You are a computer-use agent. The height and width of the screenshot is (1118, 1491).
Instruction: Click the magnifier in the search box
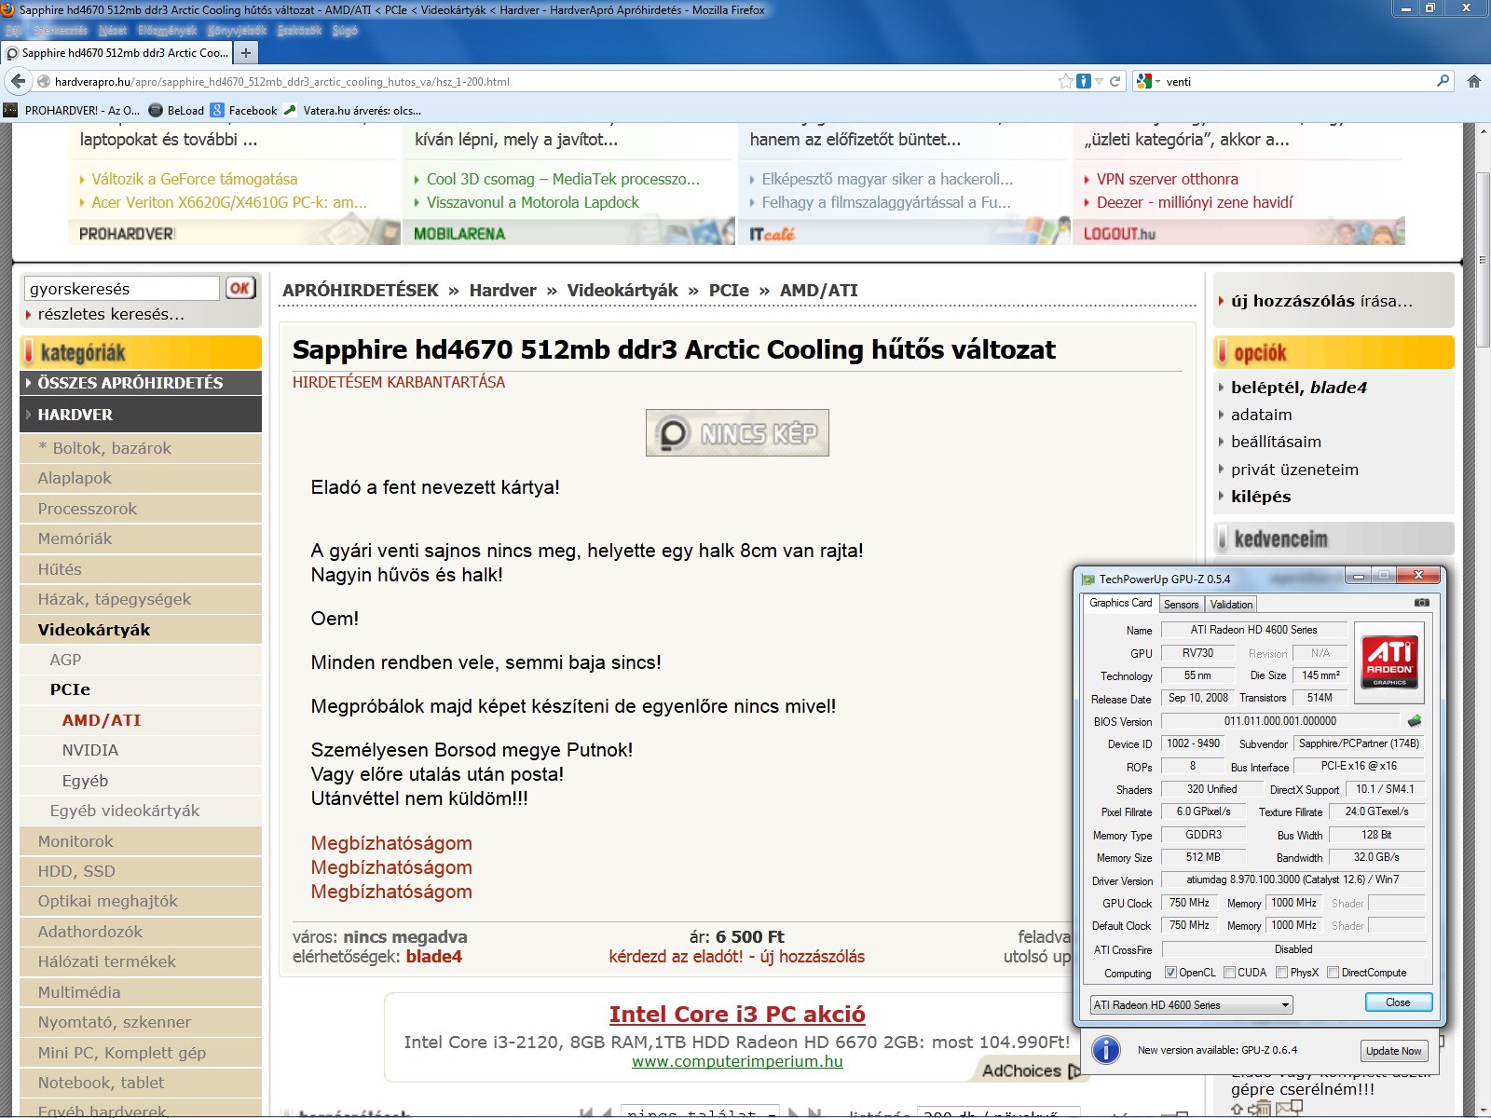[1443, 81]
